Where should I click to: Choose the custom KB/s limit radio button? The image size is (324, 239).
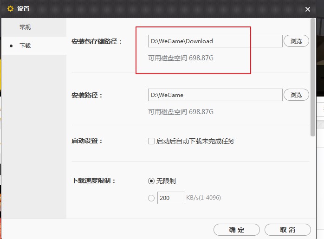point(151,198)
